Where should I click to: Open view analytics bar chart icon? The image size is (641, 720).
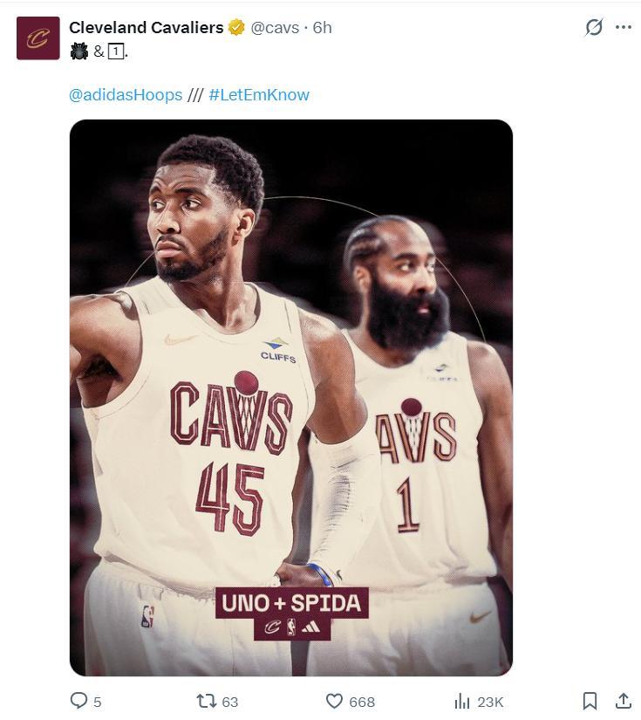[x=462, y=701]
